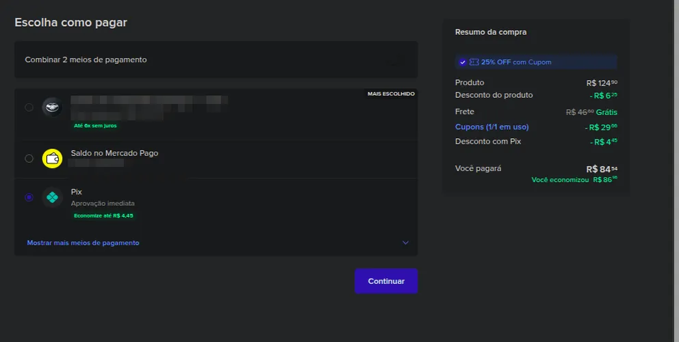This screenshot has height=342, width=679.
Task: Click the '25% OFF com Cupom' banner
Action: pyautogui.click(x=536, y=62)
